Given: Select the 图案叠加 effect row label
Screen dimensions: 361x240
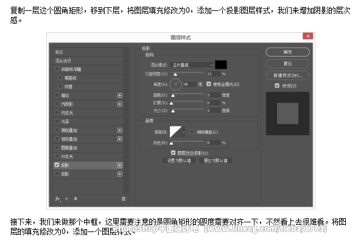Looking at the screenshot, I should [69, 148].
